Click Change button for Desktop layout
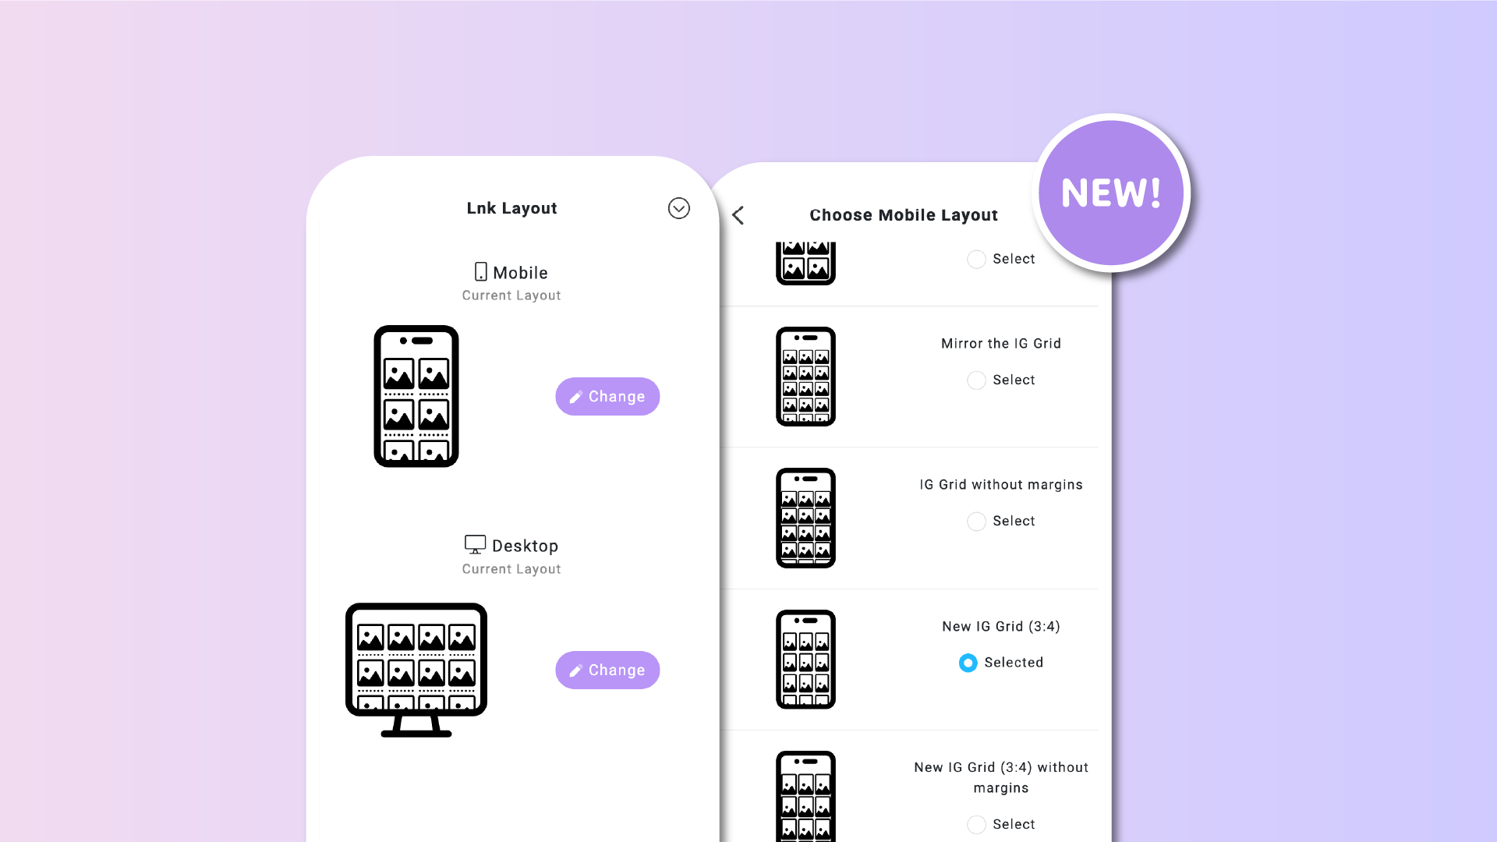Image resolution: width=1497 pixels, height=842 pixels. click(x=607, y=669)
